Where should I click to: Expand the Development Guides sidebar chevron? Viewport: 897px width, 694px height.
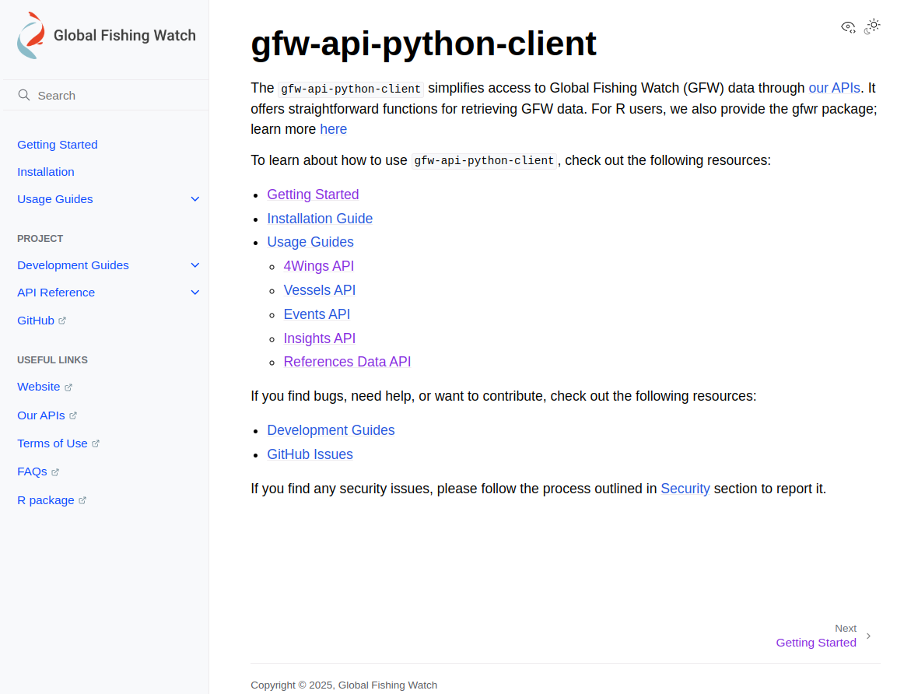[195, 265]
